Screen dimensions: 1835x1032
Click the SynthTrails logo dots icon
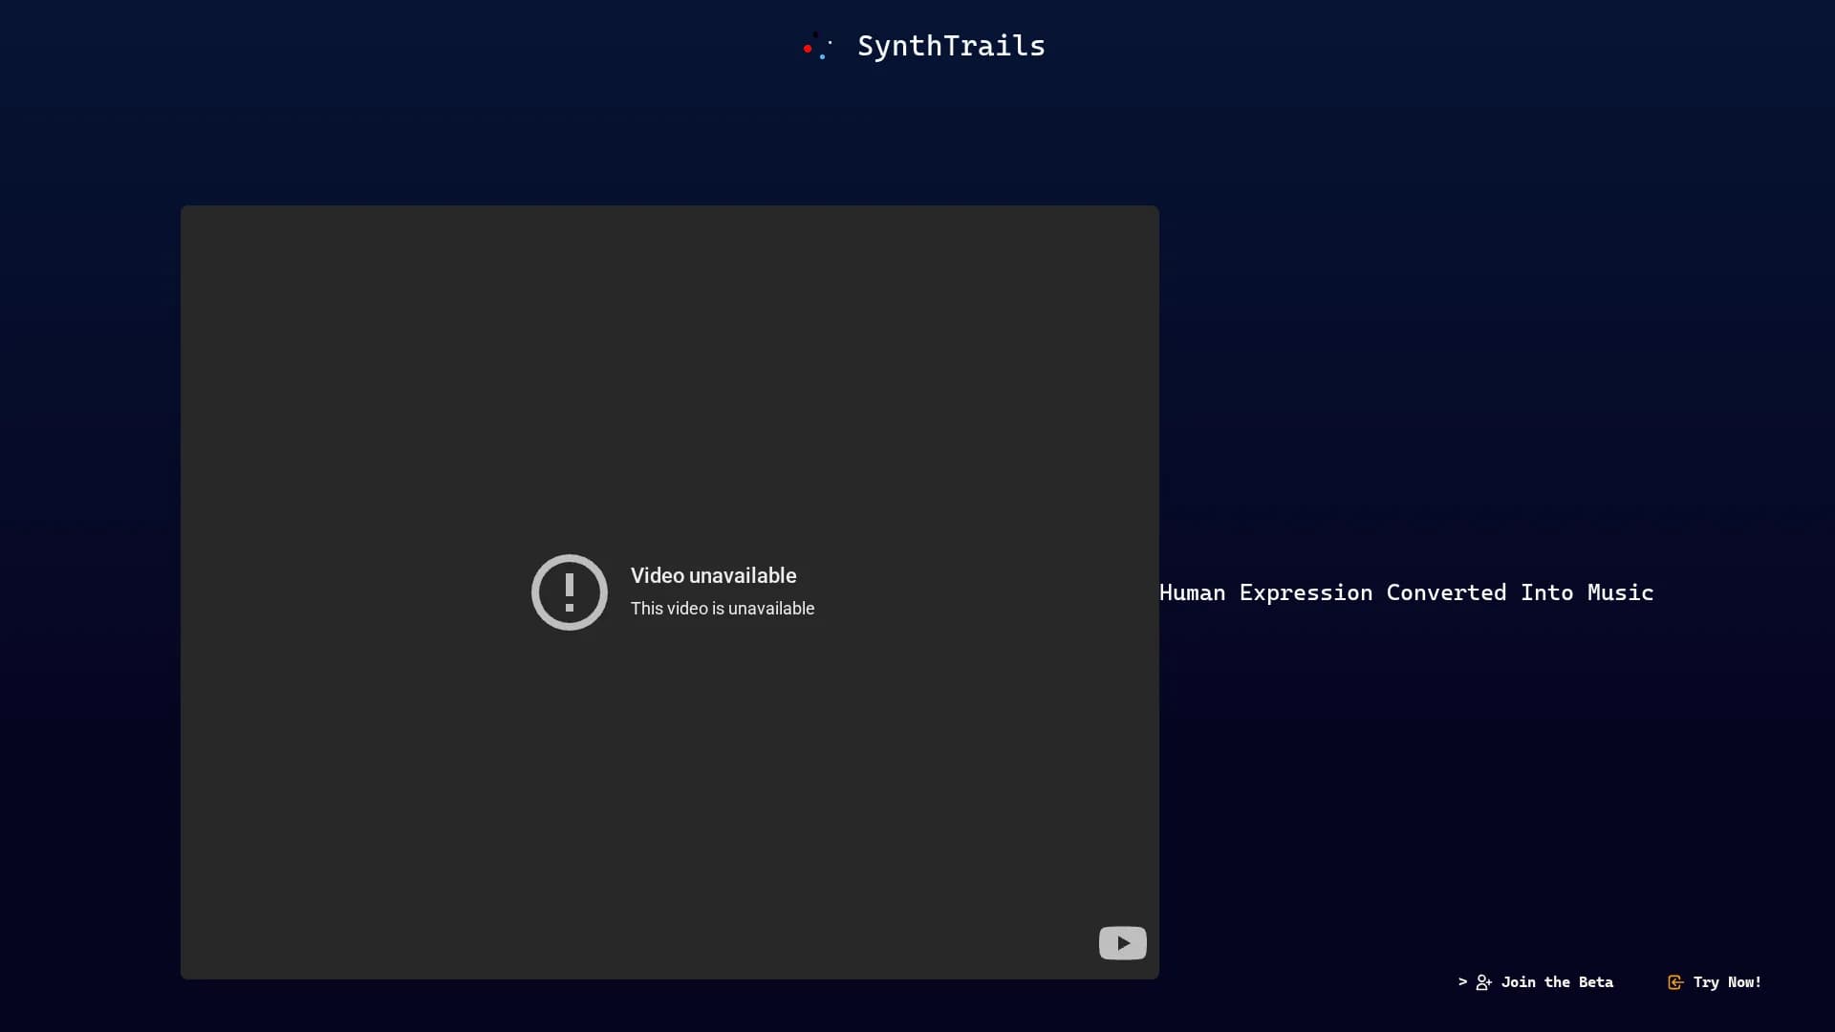point(817,46)
